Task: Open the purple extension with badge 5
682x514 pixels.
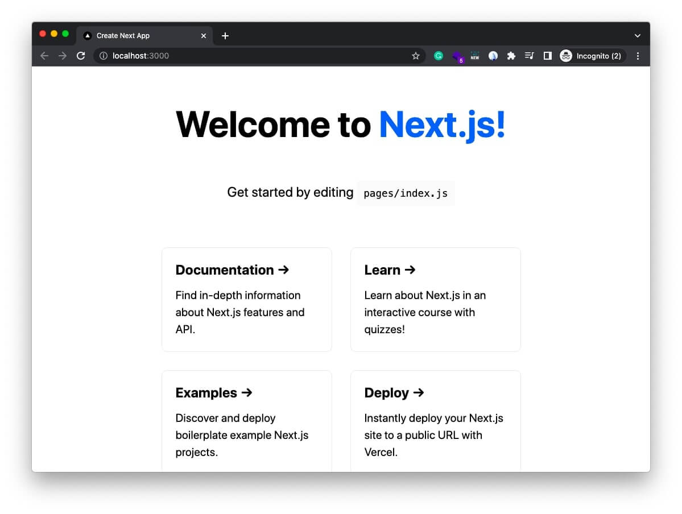Action: [457, 56]
